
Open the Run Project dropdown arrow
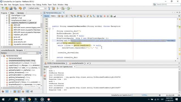[x=60, y=8]
